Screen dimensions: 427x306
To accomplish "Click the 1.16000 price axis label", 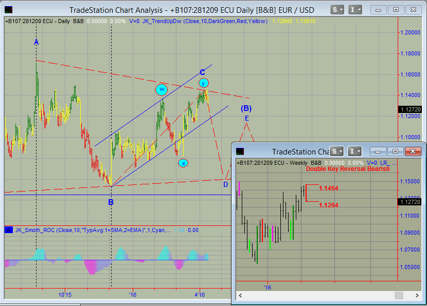I will click(410, 74).
